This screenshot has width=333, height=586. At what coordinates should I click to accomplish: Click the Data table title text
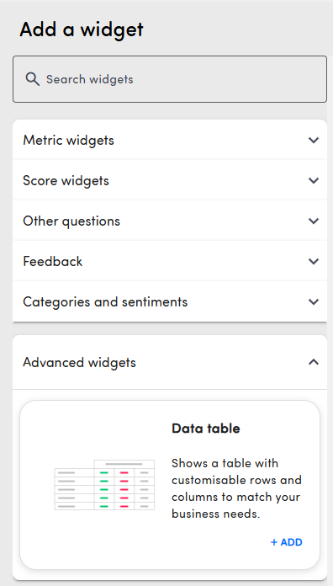[x=206, y=429]
